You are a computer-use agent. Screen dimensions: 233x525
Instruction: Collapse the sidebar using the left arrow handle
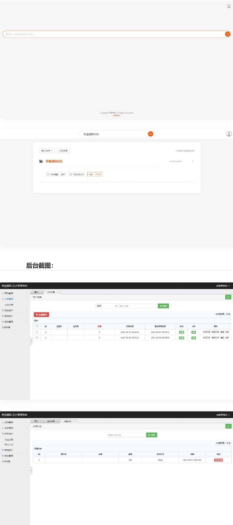point(31,341)
